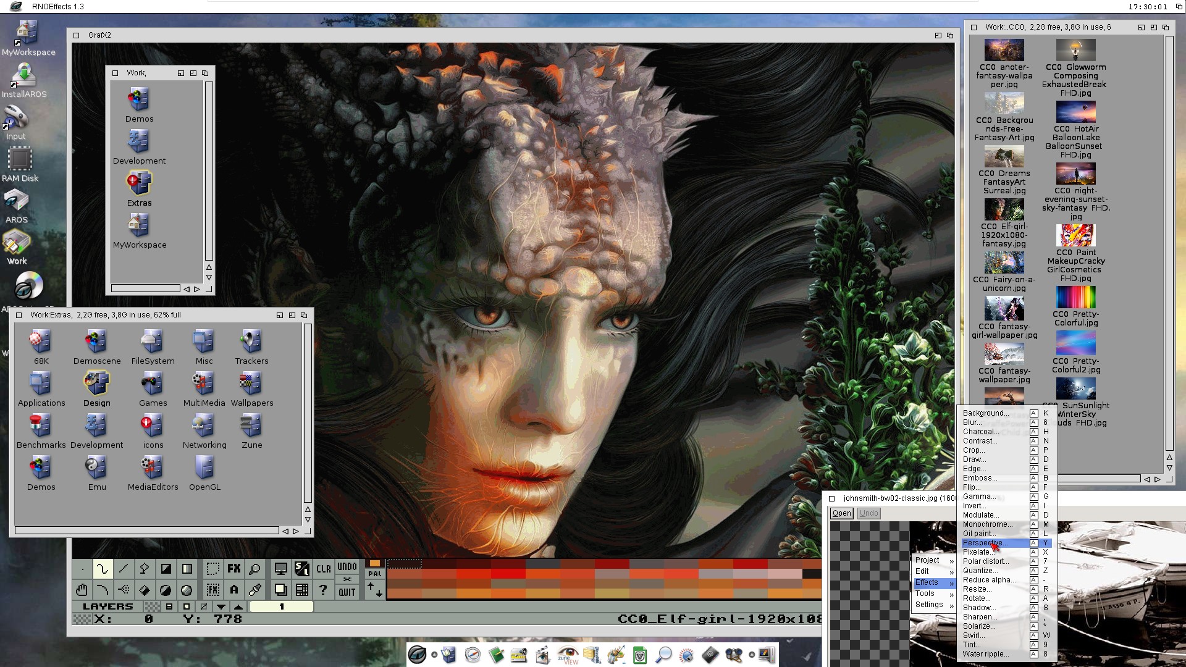The width and height of the screenshot is (1186, 667).
Task: Click the spare page copy icon
Action: click(x=280, y=590)
